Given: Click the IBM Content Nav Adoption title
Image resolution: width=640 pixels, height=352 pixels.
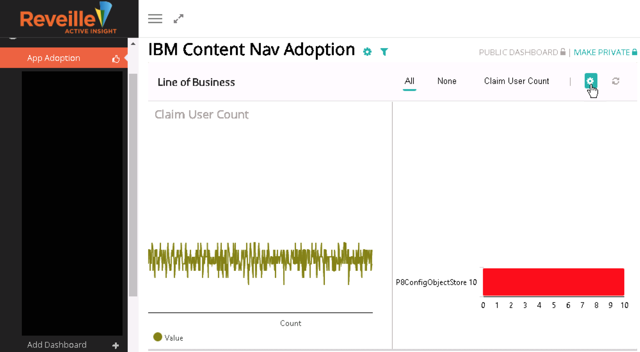Looking at the screenshot, I should pyautogui.click(x=252, y=50).
